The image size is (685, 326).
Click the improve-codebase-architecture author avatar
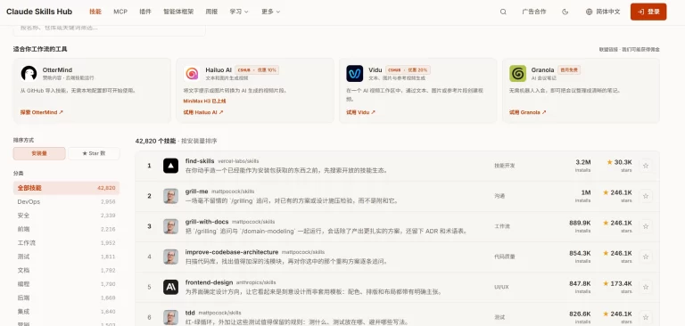point(171,257)
